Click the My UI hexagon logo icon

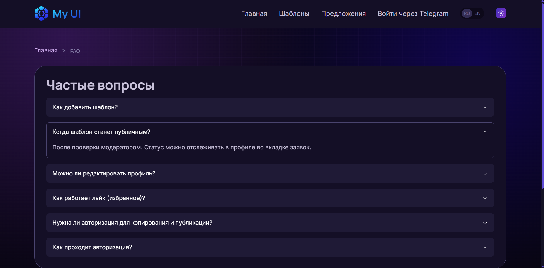point(41,13)
